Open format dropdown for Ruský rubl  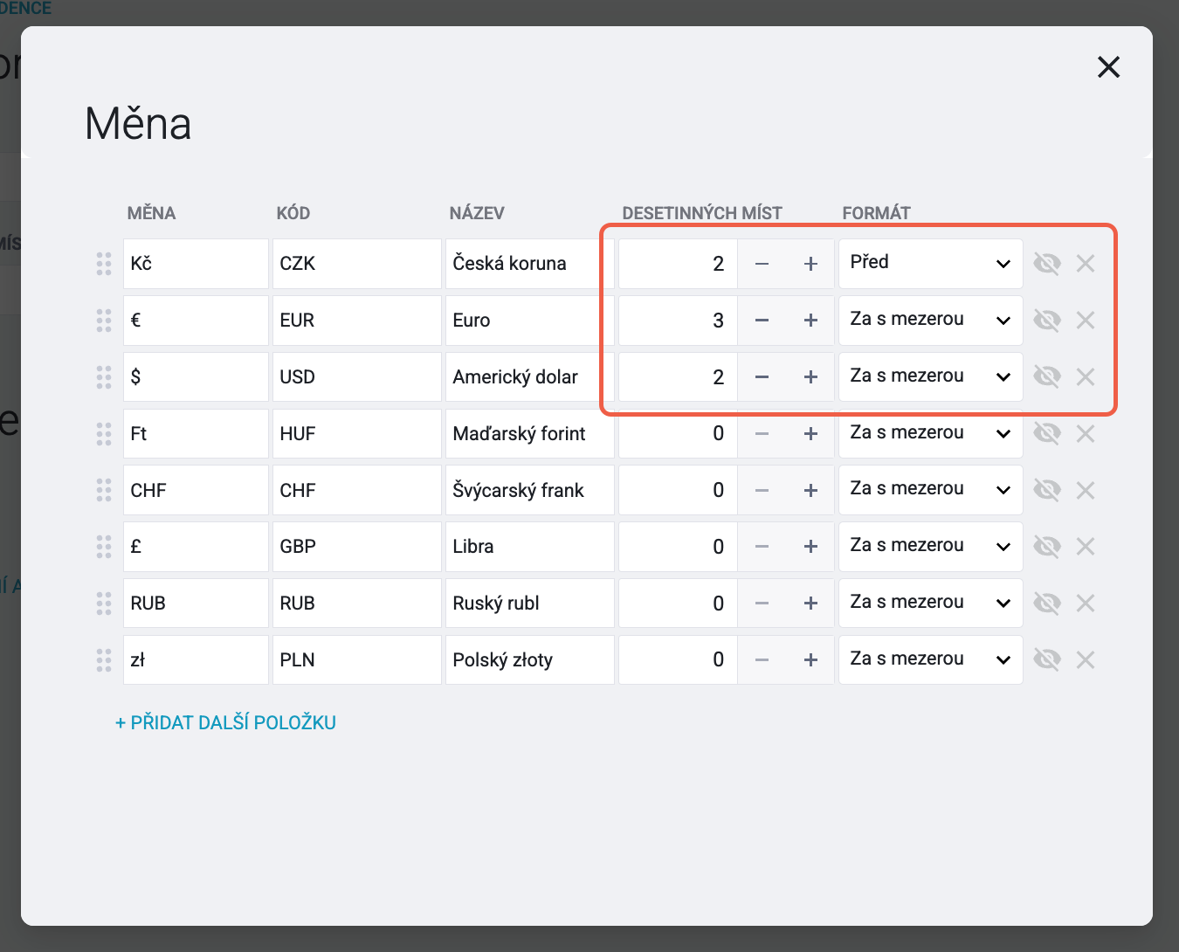pos(930,604)
